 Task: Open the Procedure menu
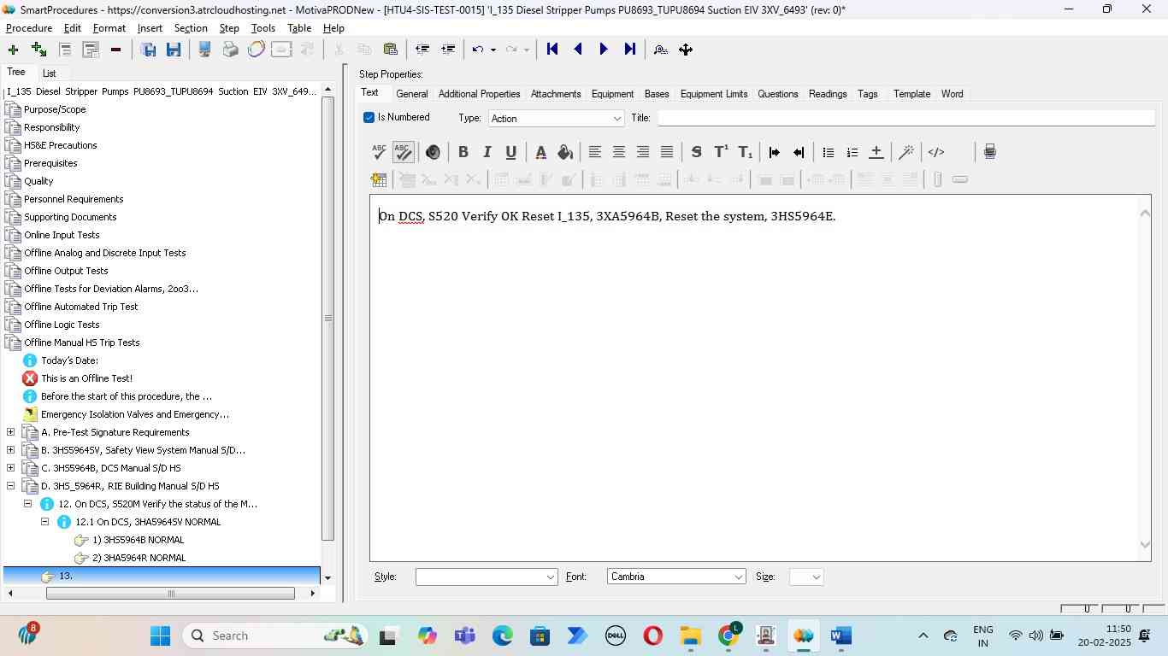tap(29, 28)
